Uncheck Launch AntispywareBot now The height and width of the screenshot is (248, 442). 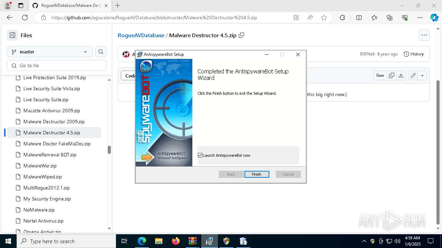200,155
